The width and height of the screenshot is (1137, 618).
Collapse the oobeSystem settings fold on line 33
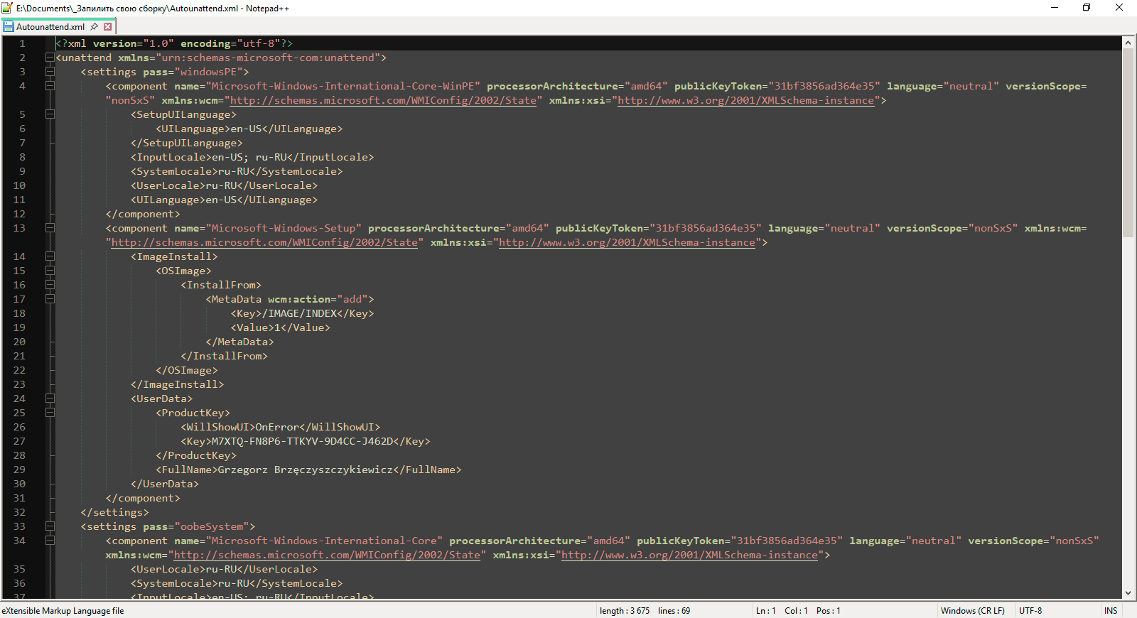[x=50, y=526]
